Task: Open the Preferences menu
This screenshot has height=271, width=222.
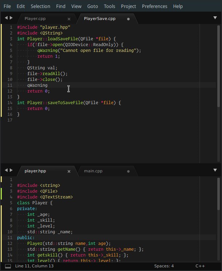Action: click(x=155, y=6)
